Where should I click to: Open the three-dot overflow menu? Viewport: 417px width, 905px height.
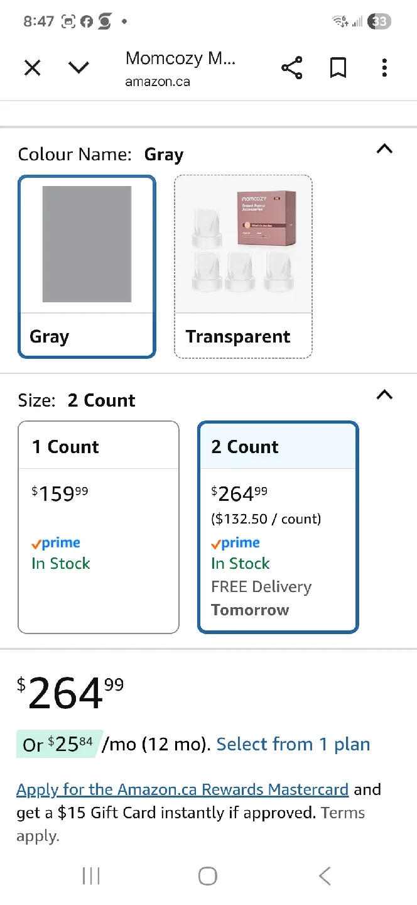pos(384,67)
